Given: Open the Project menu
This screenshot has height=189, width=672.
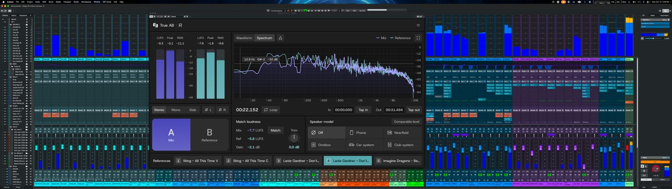Looking at the screenshot, I should 30,2.
